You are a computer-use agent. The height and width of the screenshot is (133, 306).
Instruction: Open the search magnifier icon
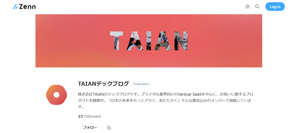(x=257, y=7)
